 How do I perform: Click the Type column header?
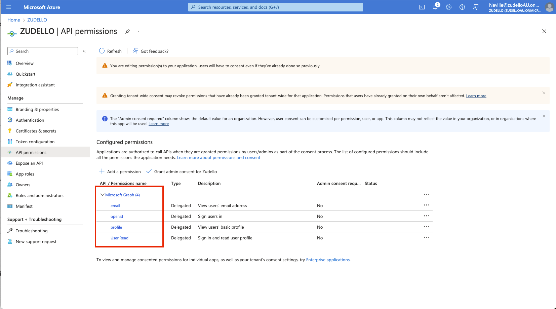pyautogui.click(x=176, y=183)
